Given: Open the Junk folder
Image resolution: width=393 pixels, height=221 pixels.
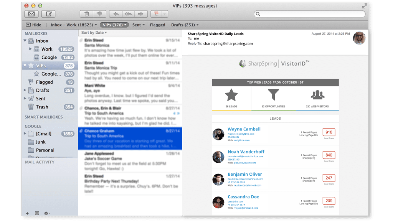Looking at the screenshot, I should [x=40, y=142].
